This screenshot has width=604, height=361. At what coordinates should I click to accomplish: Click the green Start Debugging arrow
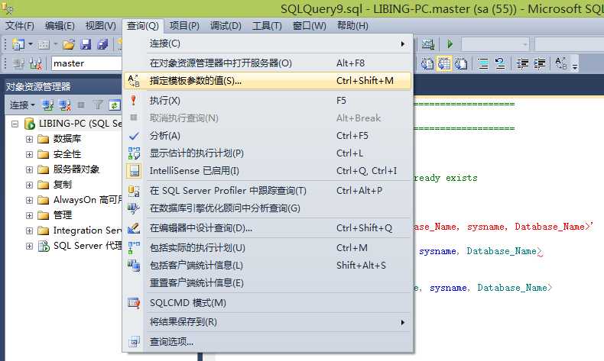point(450,44)
